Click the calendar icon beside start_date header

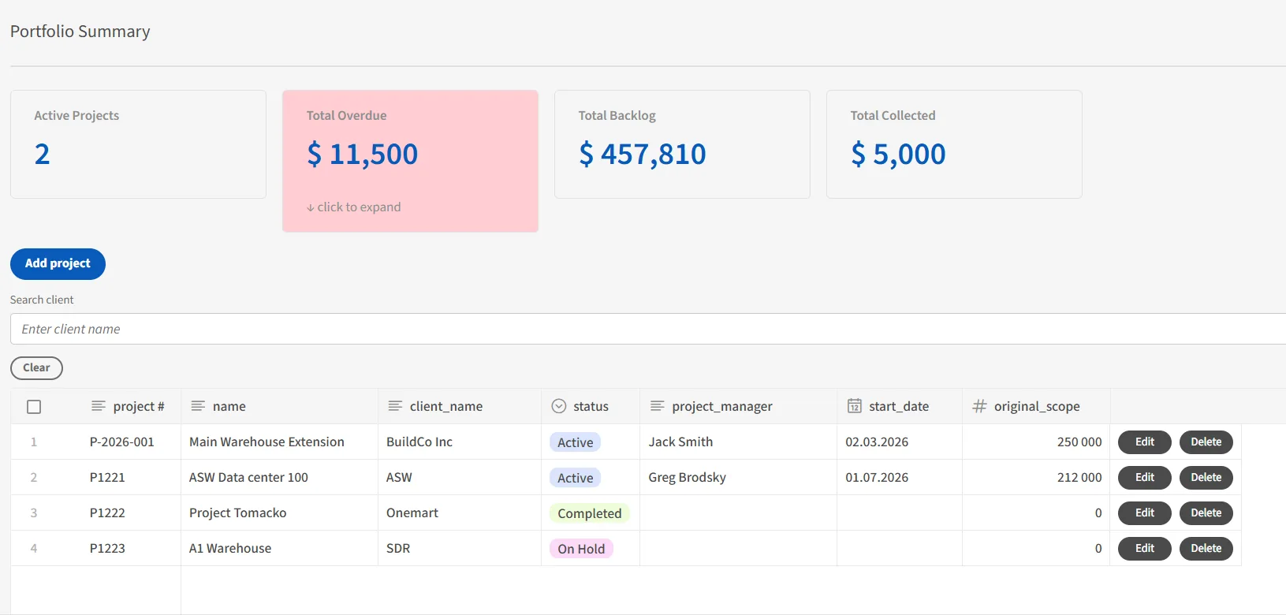point(855,406)
